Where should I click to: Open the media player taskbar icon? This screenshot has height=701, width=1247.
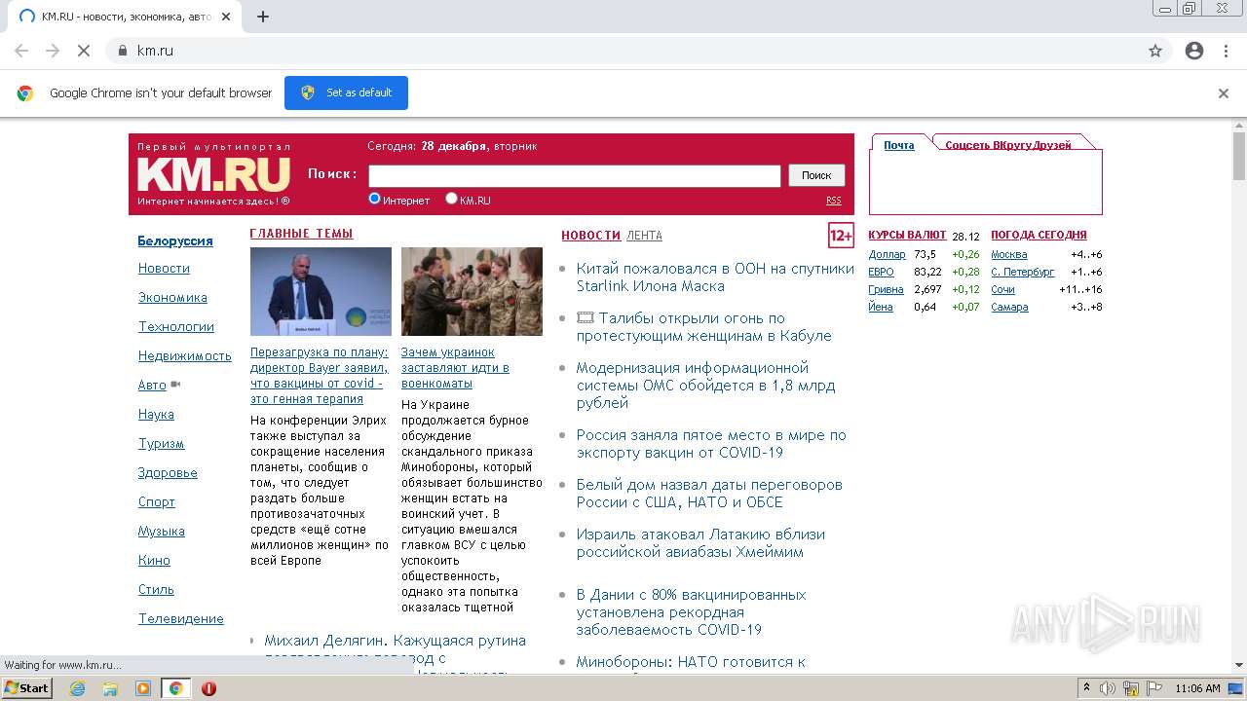coord(143,688)
